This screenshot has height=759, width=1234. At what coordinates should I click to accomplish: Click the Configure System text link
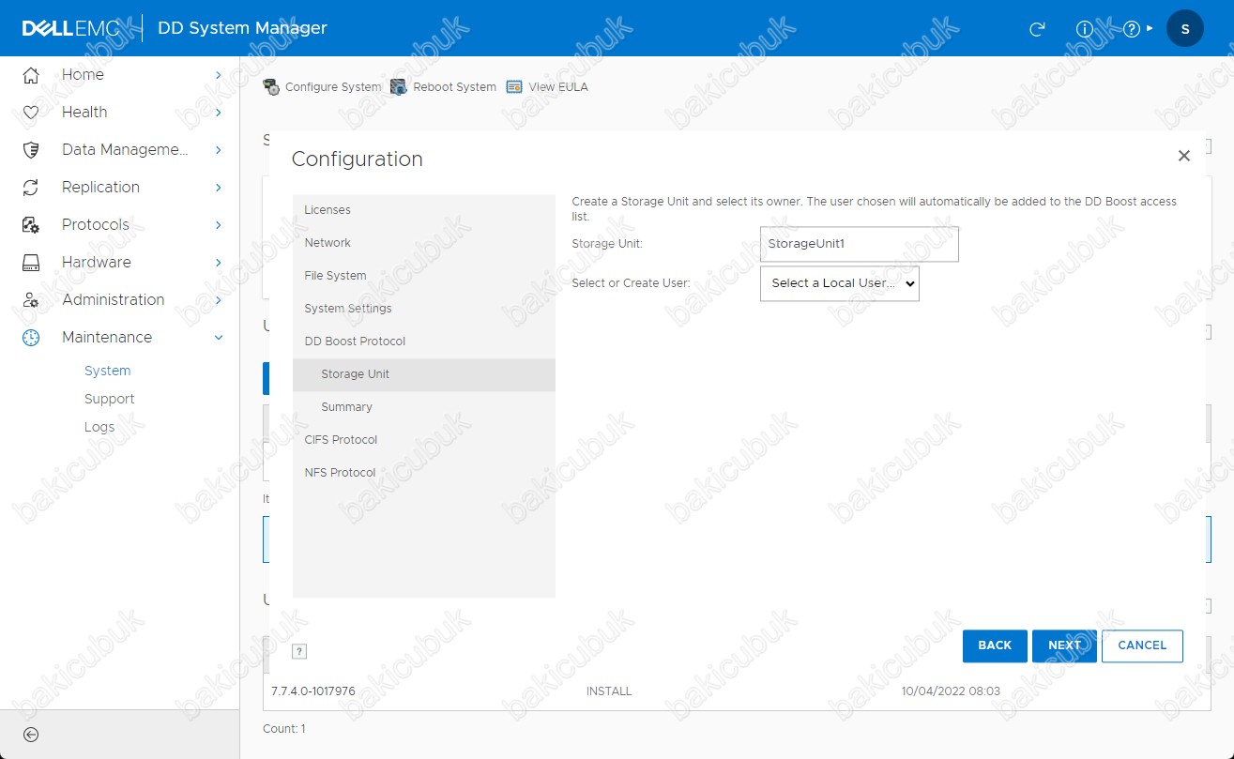point(333,87)
